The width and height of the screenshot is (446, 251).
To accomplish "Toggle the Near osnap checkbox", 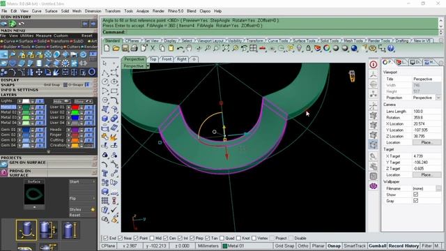I will [x=120, y=238].
